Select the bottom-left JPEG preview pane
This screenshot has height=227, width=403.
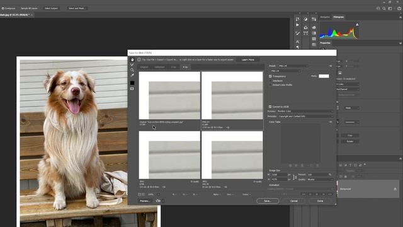coord(169,155)
